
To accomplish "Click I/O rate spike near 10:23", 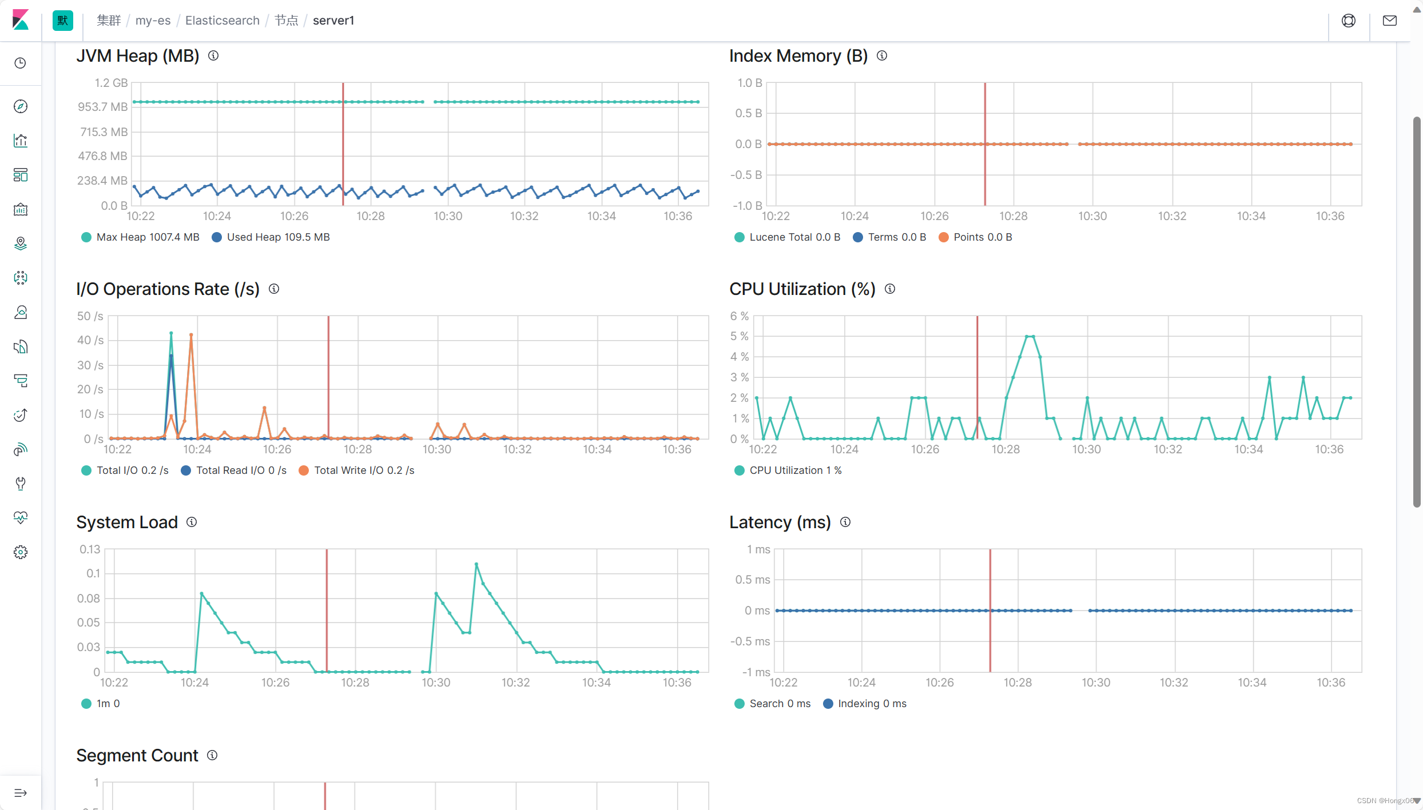I will tap(171, 333).
